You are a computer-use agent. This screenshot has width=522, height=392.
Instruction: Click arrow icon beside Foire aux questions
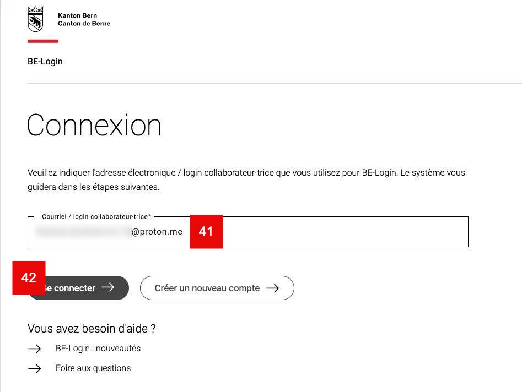(x=35, y=368)
